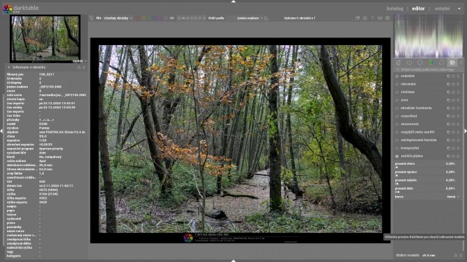467x262 pixels.
Task: Show the quick access panel tab
Action: point(398,63)
